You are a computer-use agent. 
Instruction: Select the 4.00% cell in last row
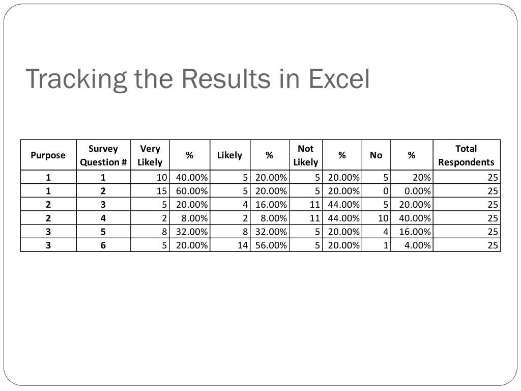click(x=412, y=245)
